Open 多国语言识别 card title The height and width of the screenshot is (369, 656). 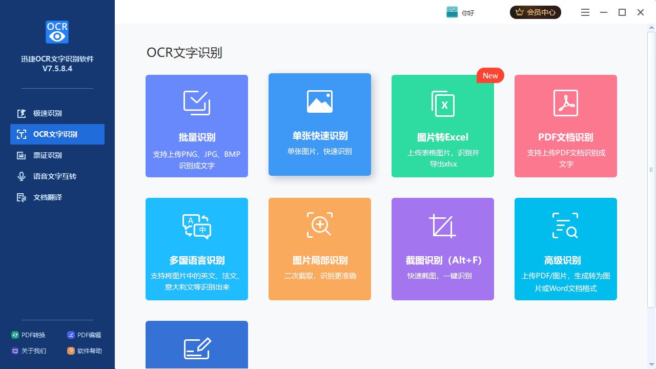pos(197,260)
